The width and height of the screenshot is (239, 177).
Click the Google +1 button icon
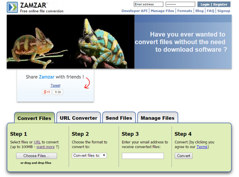[47, 92]
